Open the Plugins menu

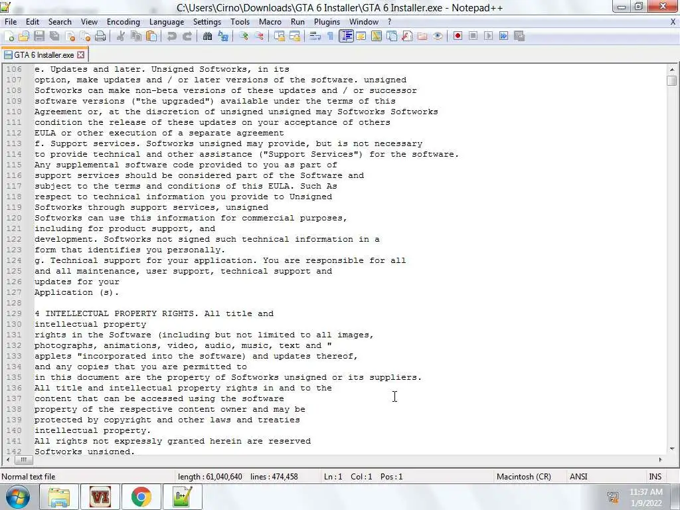tap(327, 22)
